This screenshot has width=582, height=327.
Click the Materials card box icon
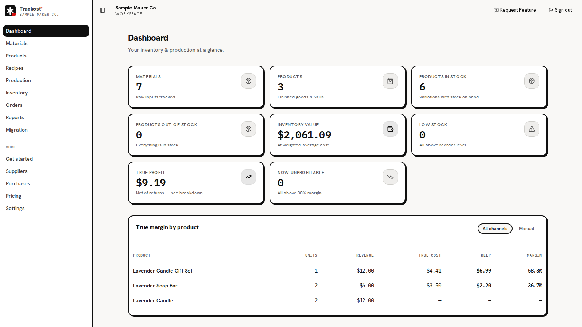pyautogui.click(x=248, y=81)
